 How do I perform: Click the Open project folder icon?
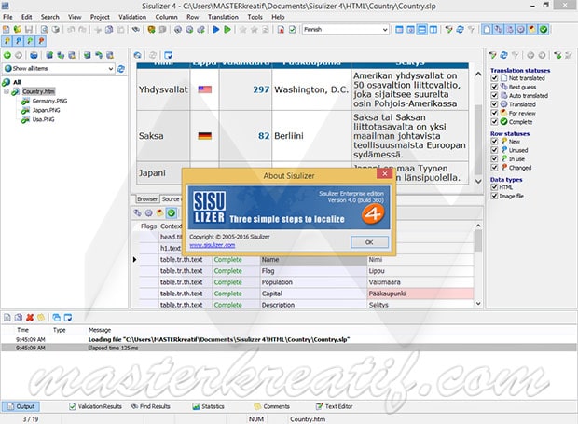[18, 30]
